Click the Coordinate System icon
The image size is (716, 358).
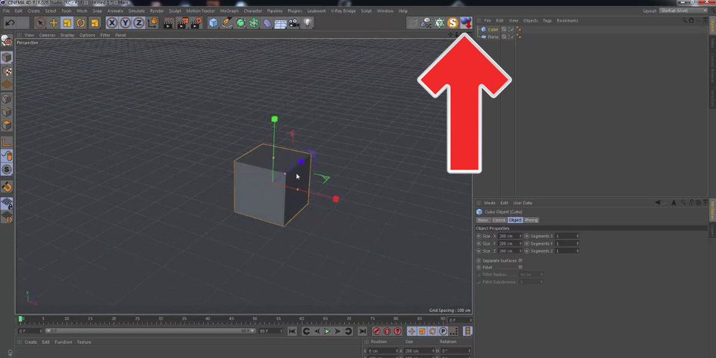(x=152, y=23)
